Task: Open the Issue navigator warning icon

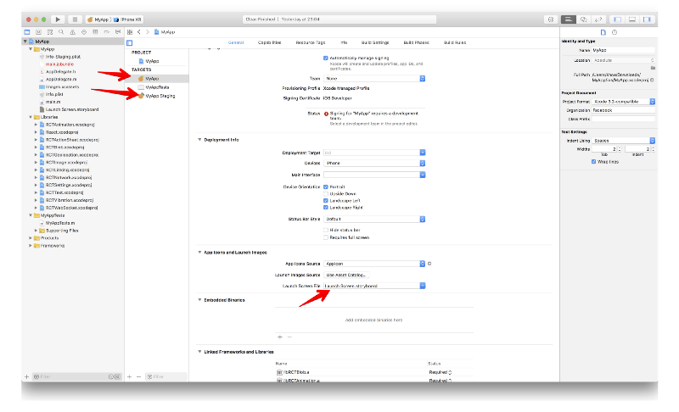Action: (x=72, y=32)
